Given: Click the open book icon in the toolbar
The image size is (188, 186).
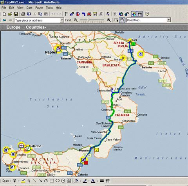Looking at the screenshot, I should (29, 14).
